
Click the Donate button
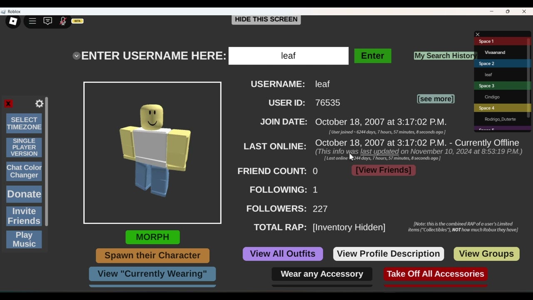coord(24,194)
